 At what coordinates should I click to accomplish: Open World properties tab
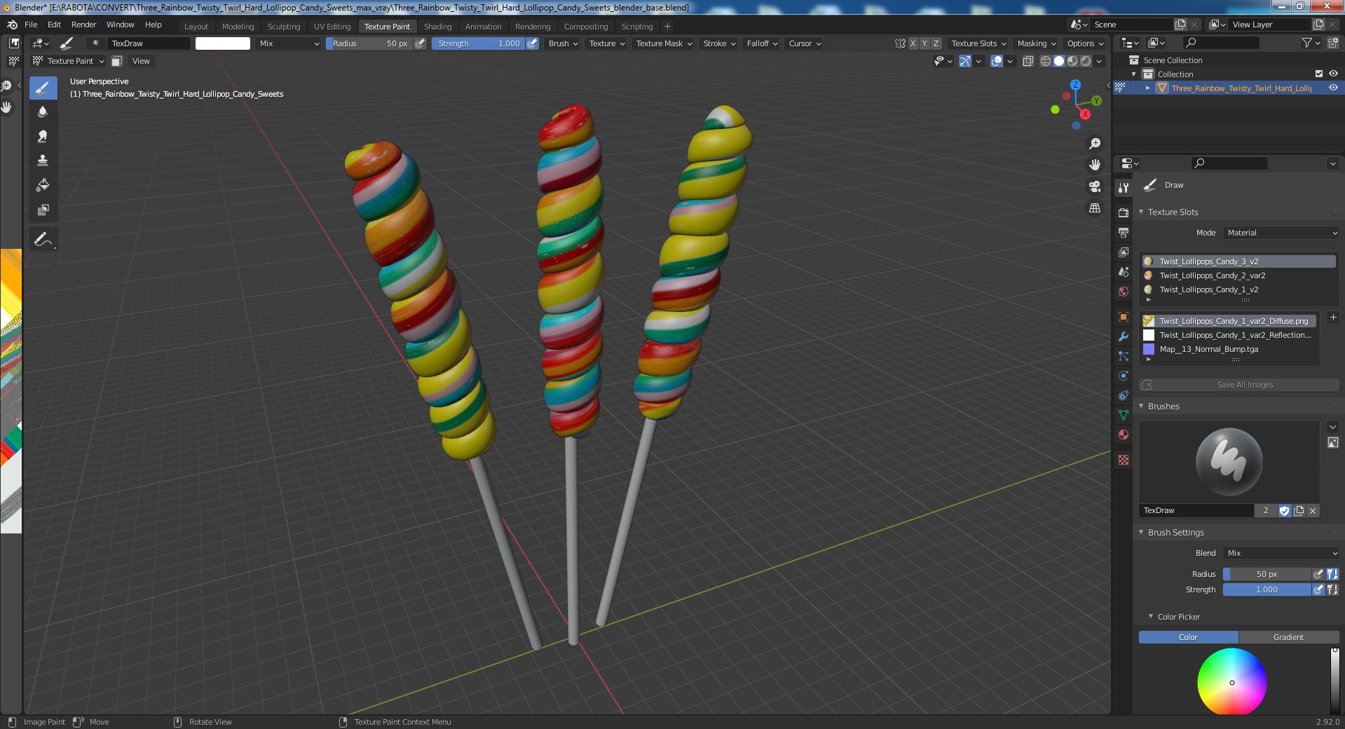1124,291
